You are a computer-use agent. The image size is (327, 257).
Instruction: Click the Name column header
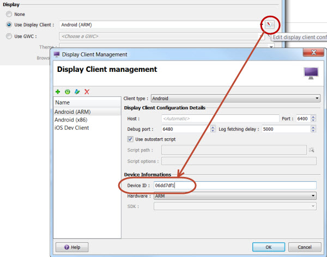point(87,102)
